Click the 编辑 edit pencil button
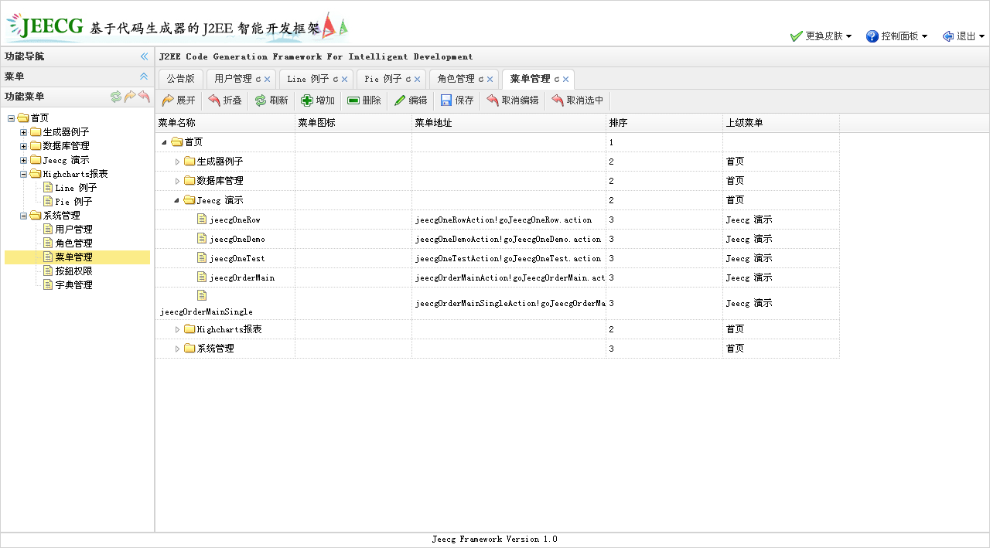The width and height of the screenshot is (990, 548). pyautogui.click(x=411, y=100)
